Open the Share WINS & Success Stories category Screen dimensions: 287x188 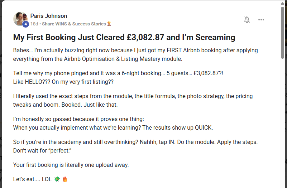point(74,24)
